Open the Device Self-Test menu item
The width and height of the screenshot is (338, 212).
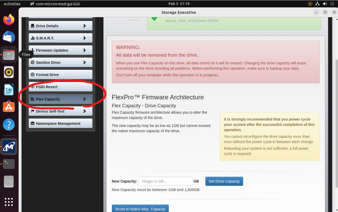[61, 111]
